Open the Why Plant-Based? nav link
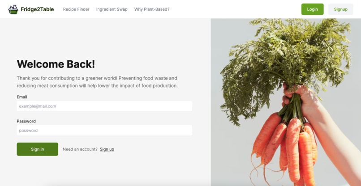The image size is (361, 186). tap(152, 9)
